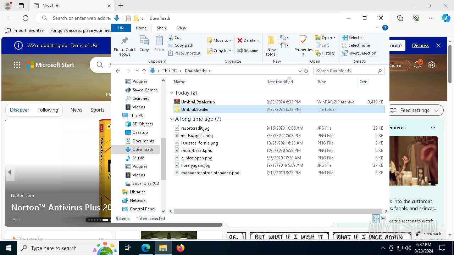Image resolution: width=454 pixels, height=255 pixels.
Task: Open the Following tab in Edge
Action: point(48,110)
